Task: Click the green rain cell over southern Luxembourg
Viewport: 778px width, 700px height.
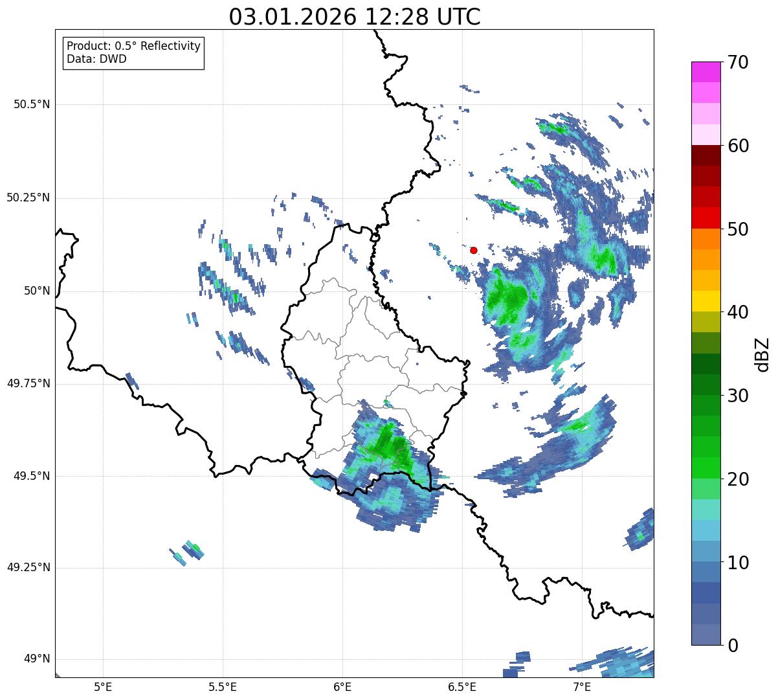Action: click(x=390, y=446)
